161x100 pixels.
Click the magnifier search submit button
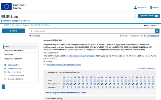pyautogui.click(x=157, y=31)
